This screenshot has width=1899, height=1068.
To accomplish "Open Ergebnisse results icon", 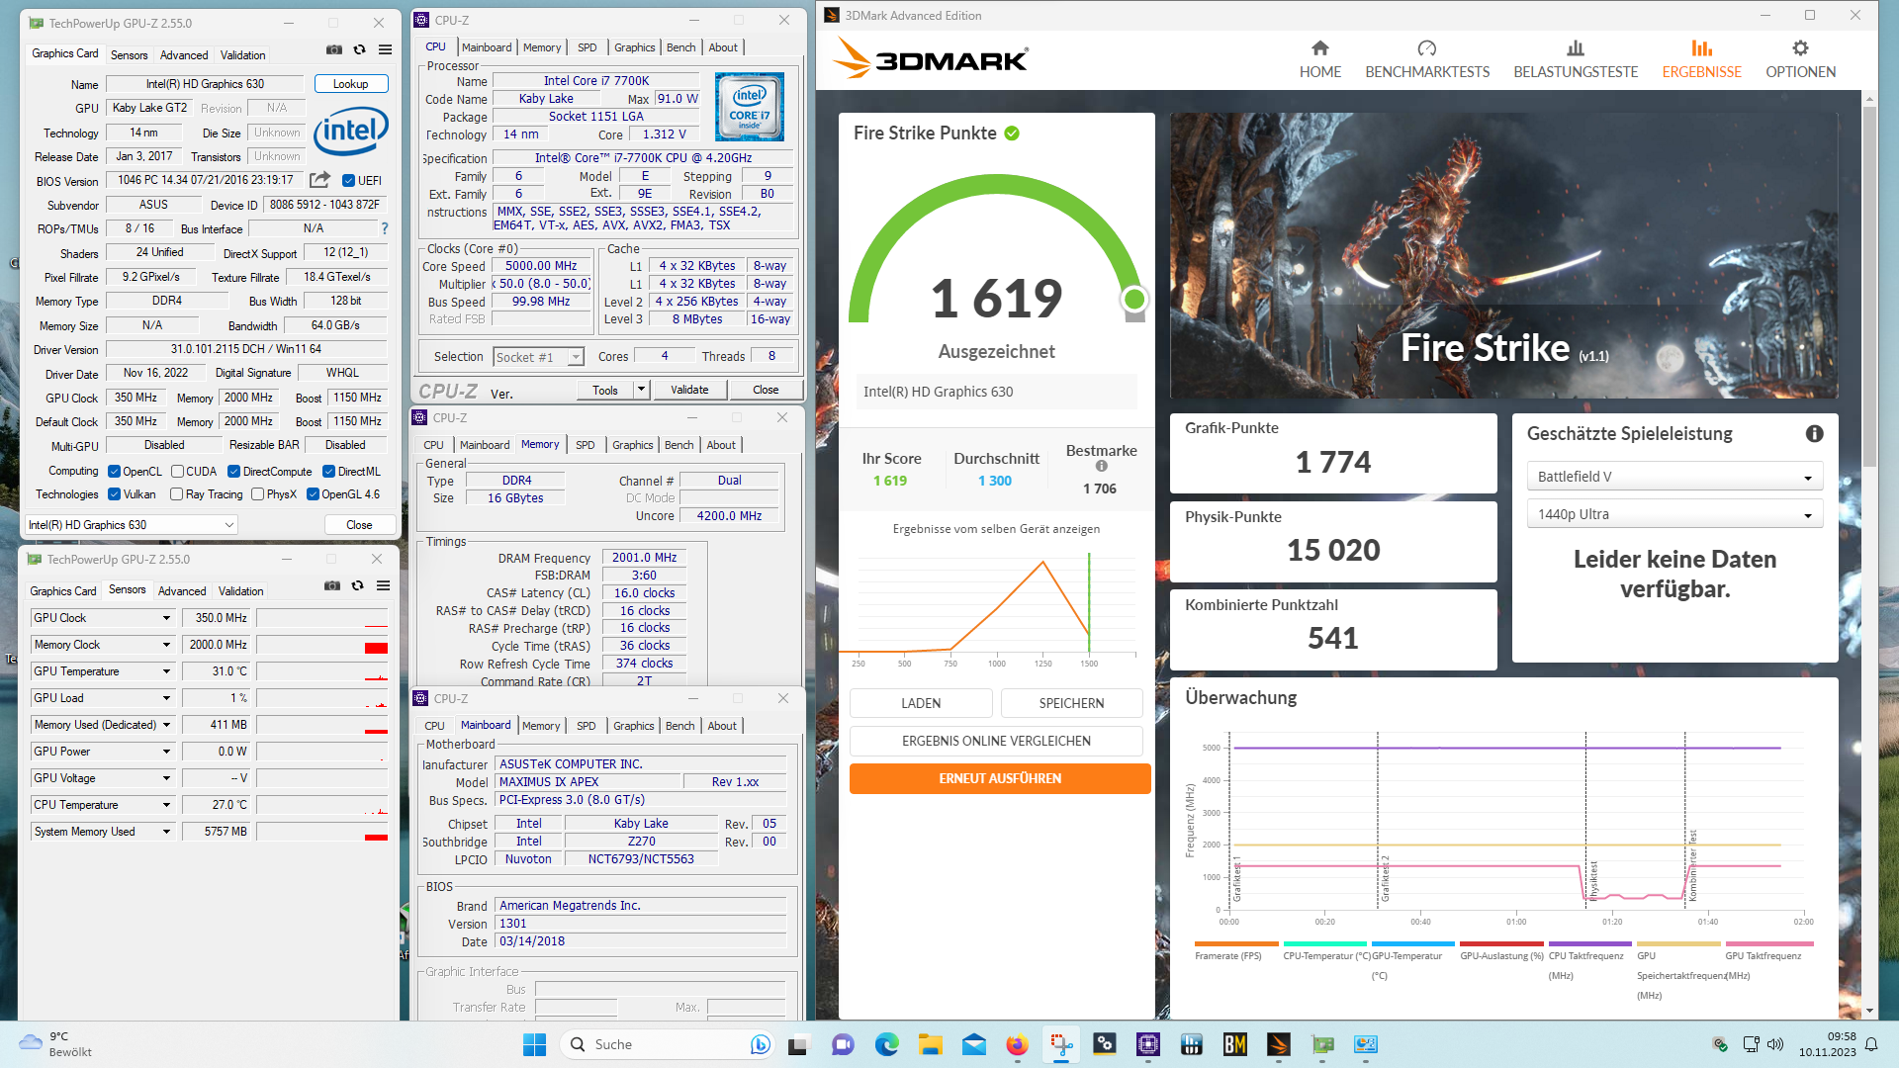I will point(1701,47).
